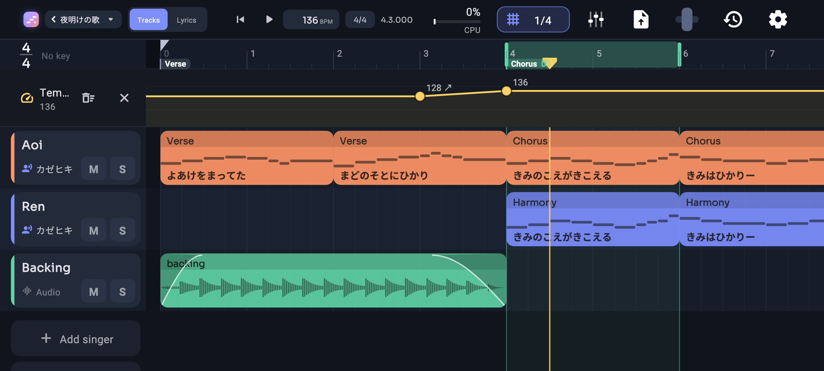Mute the Ren track
Screen dimensions: 824x371
93,230
